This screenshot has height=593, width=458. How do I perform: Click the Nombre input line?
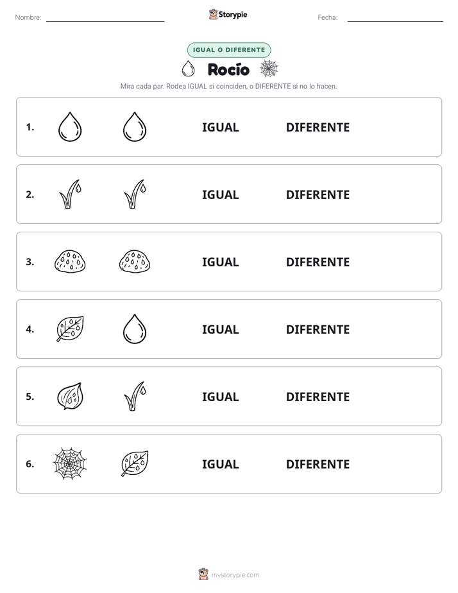pos(105,18)
